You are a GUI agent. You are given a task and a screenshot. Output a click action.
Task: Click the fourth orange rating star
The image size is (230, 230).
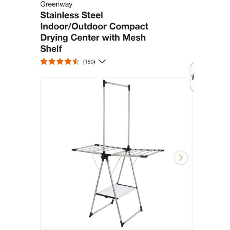pyautogui.click(x=68, y=61)
